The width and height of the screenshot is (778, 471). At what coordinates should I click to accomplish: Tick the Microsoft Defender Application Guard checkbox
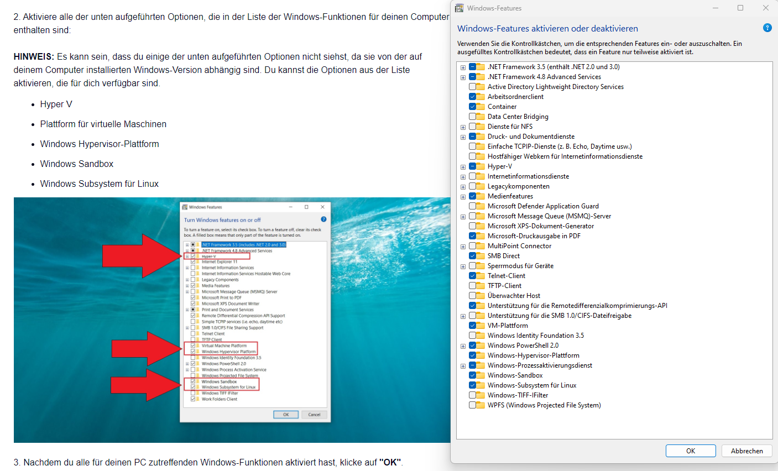pyautogui.click(x=473, y=206)
